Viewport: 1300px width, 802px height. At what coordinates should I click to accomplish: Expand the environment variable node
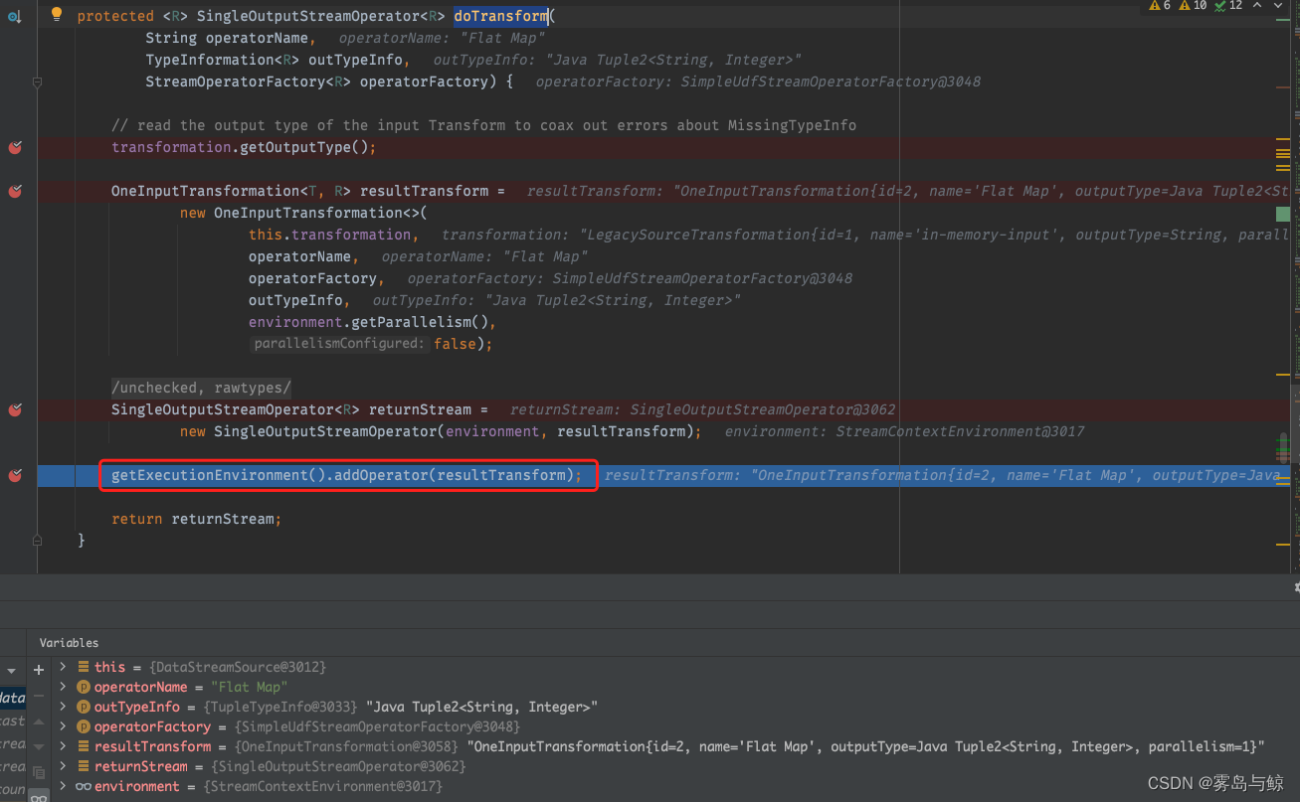click(x=63, y=786)
